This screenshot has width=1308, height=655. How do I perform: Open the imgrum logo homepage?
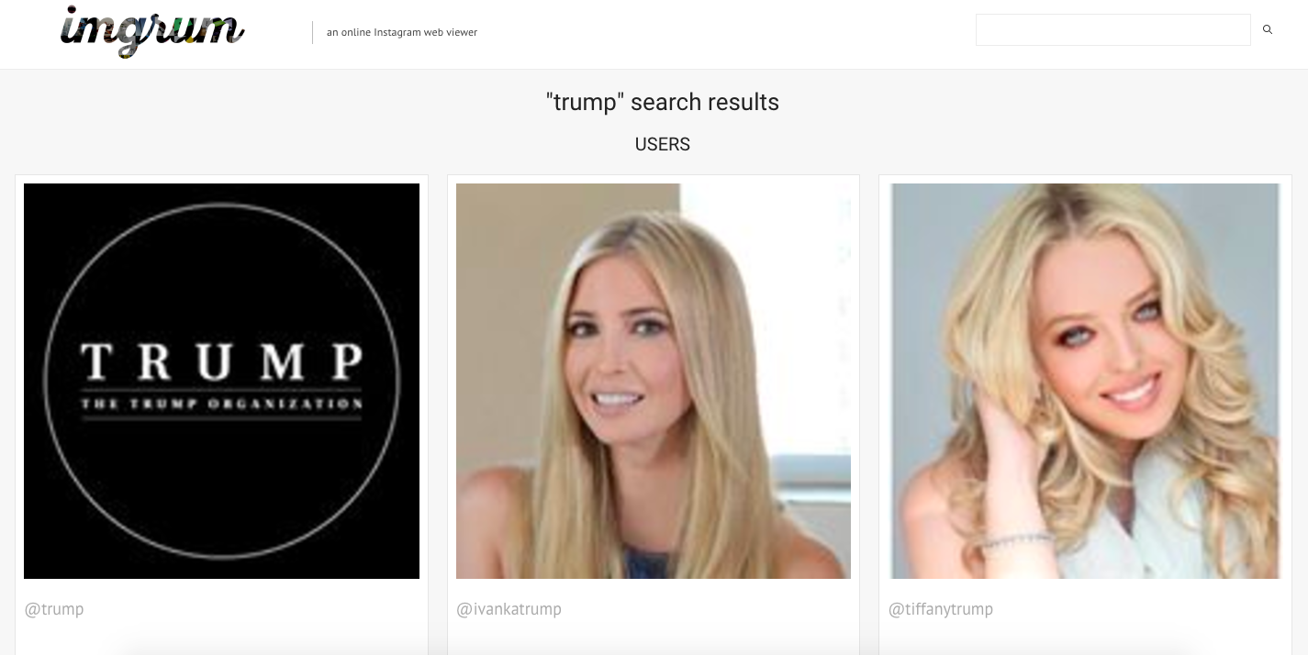152,32
